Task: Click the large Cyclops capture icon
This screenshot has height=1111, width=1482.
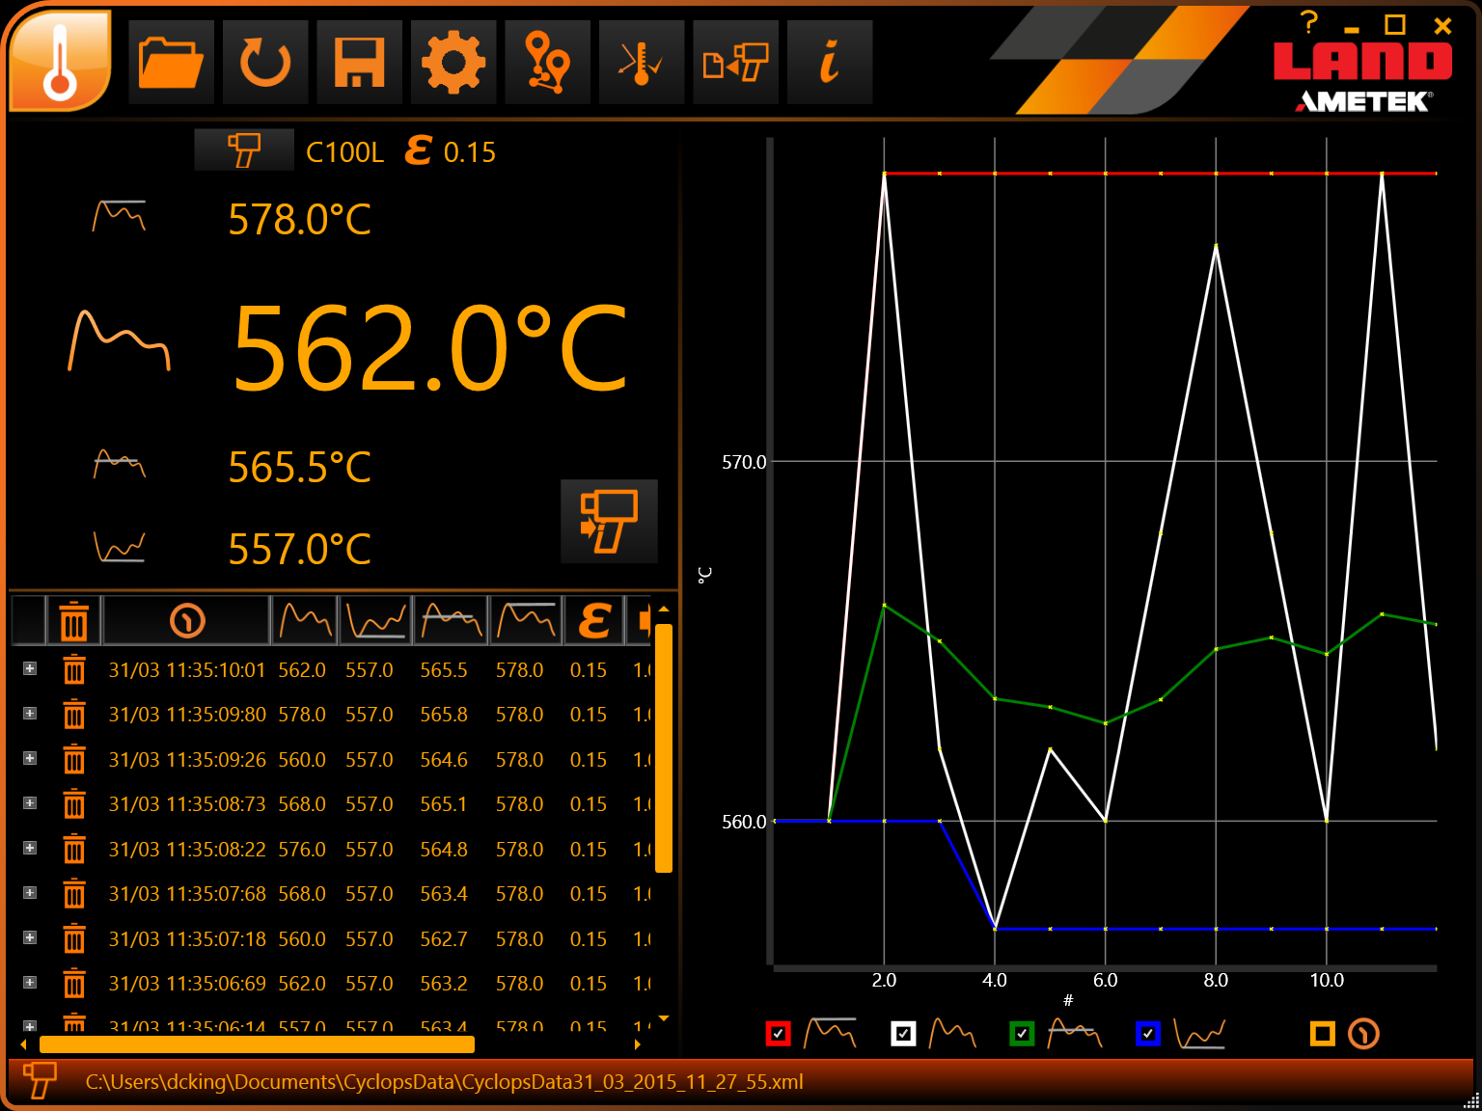Action: [x=609, y=522]
